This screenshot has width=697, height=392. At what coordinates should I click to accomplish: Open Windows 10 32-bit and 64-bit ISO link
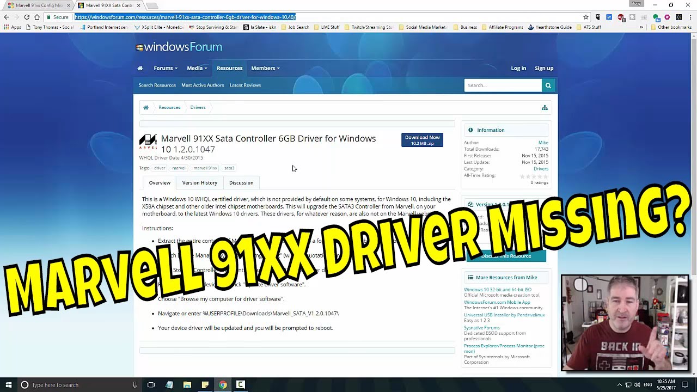[498, 290]
